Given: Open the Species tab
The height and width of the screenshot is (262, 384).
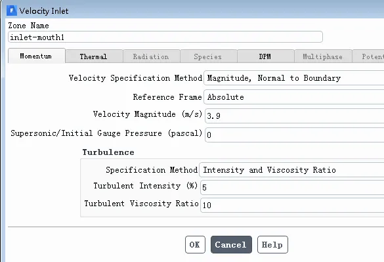Looking at the screenshot, I should click(209, 56).
